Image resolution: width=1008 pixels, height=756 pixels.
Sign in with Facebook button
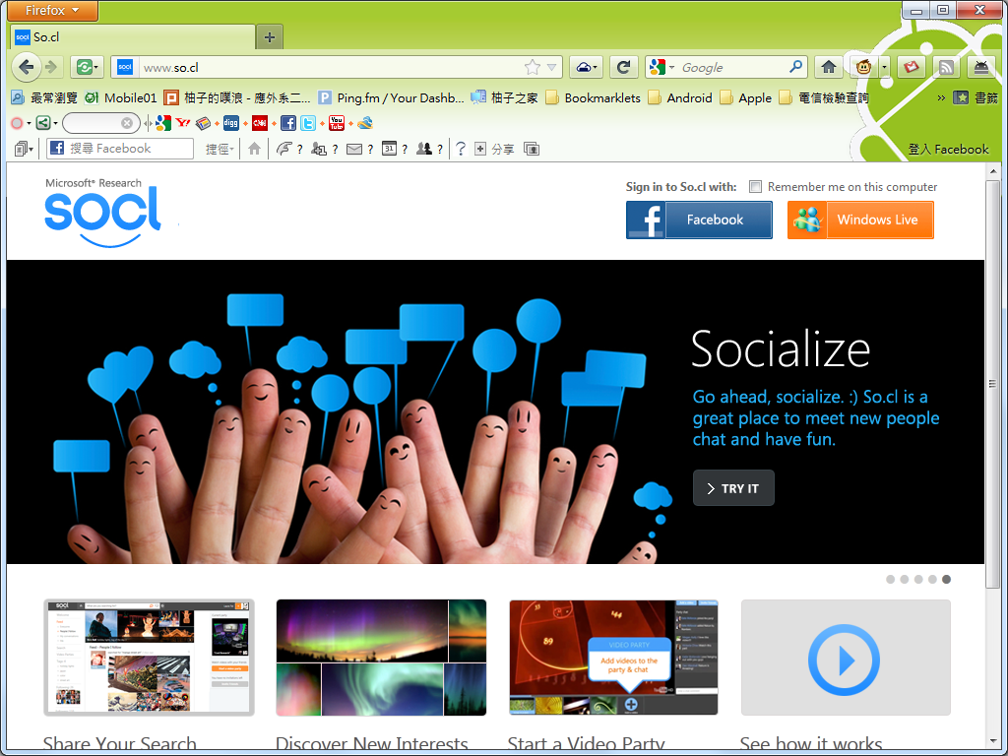pos(700,220)
